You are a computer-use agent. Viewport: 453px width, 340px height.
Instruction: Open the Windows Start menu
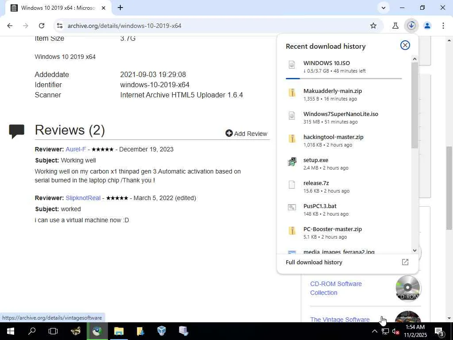click(11, 331)
